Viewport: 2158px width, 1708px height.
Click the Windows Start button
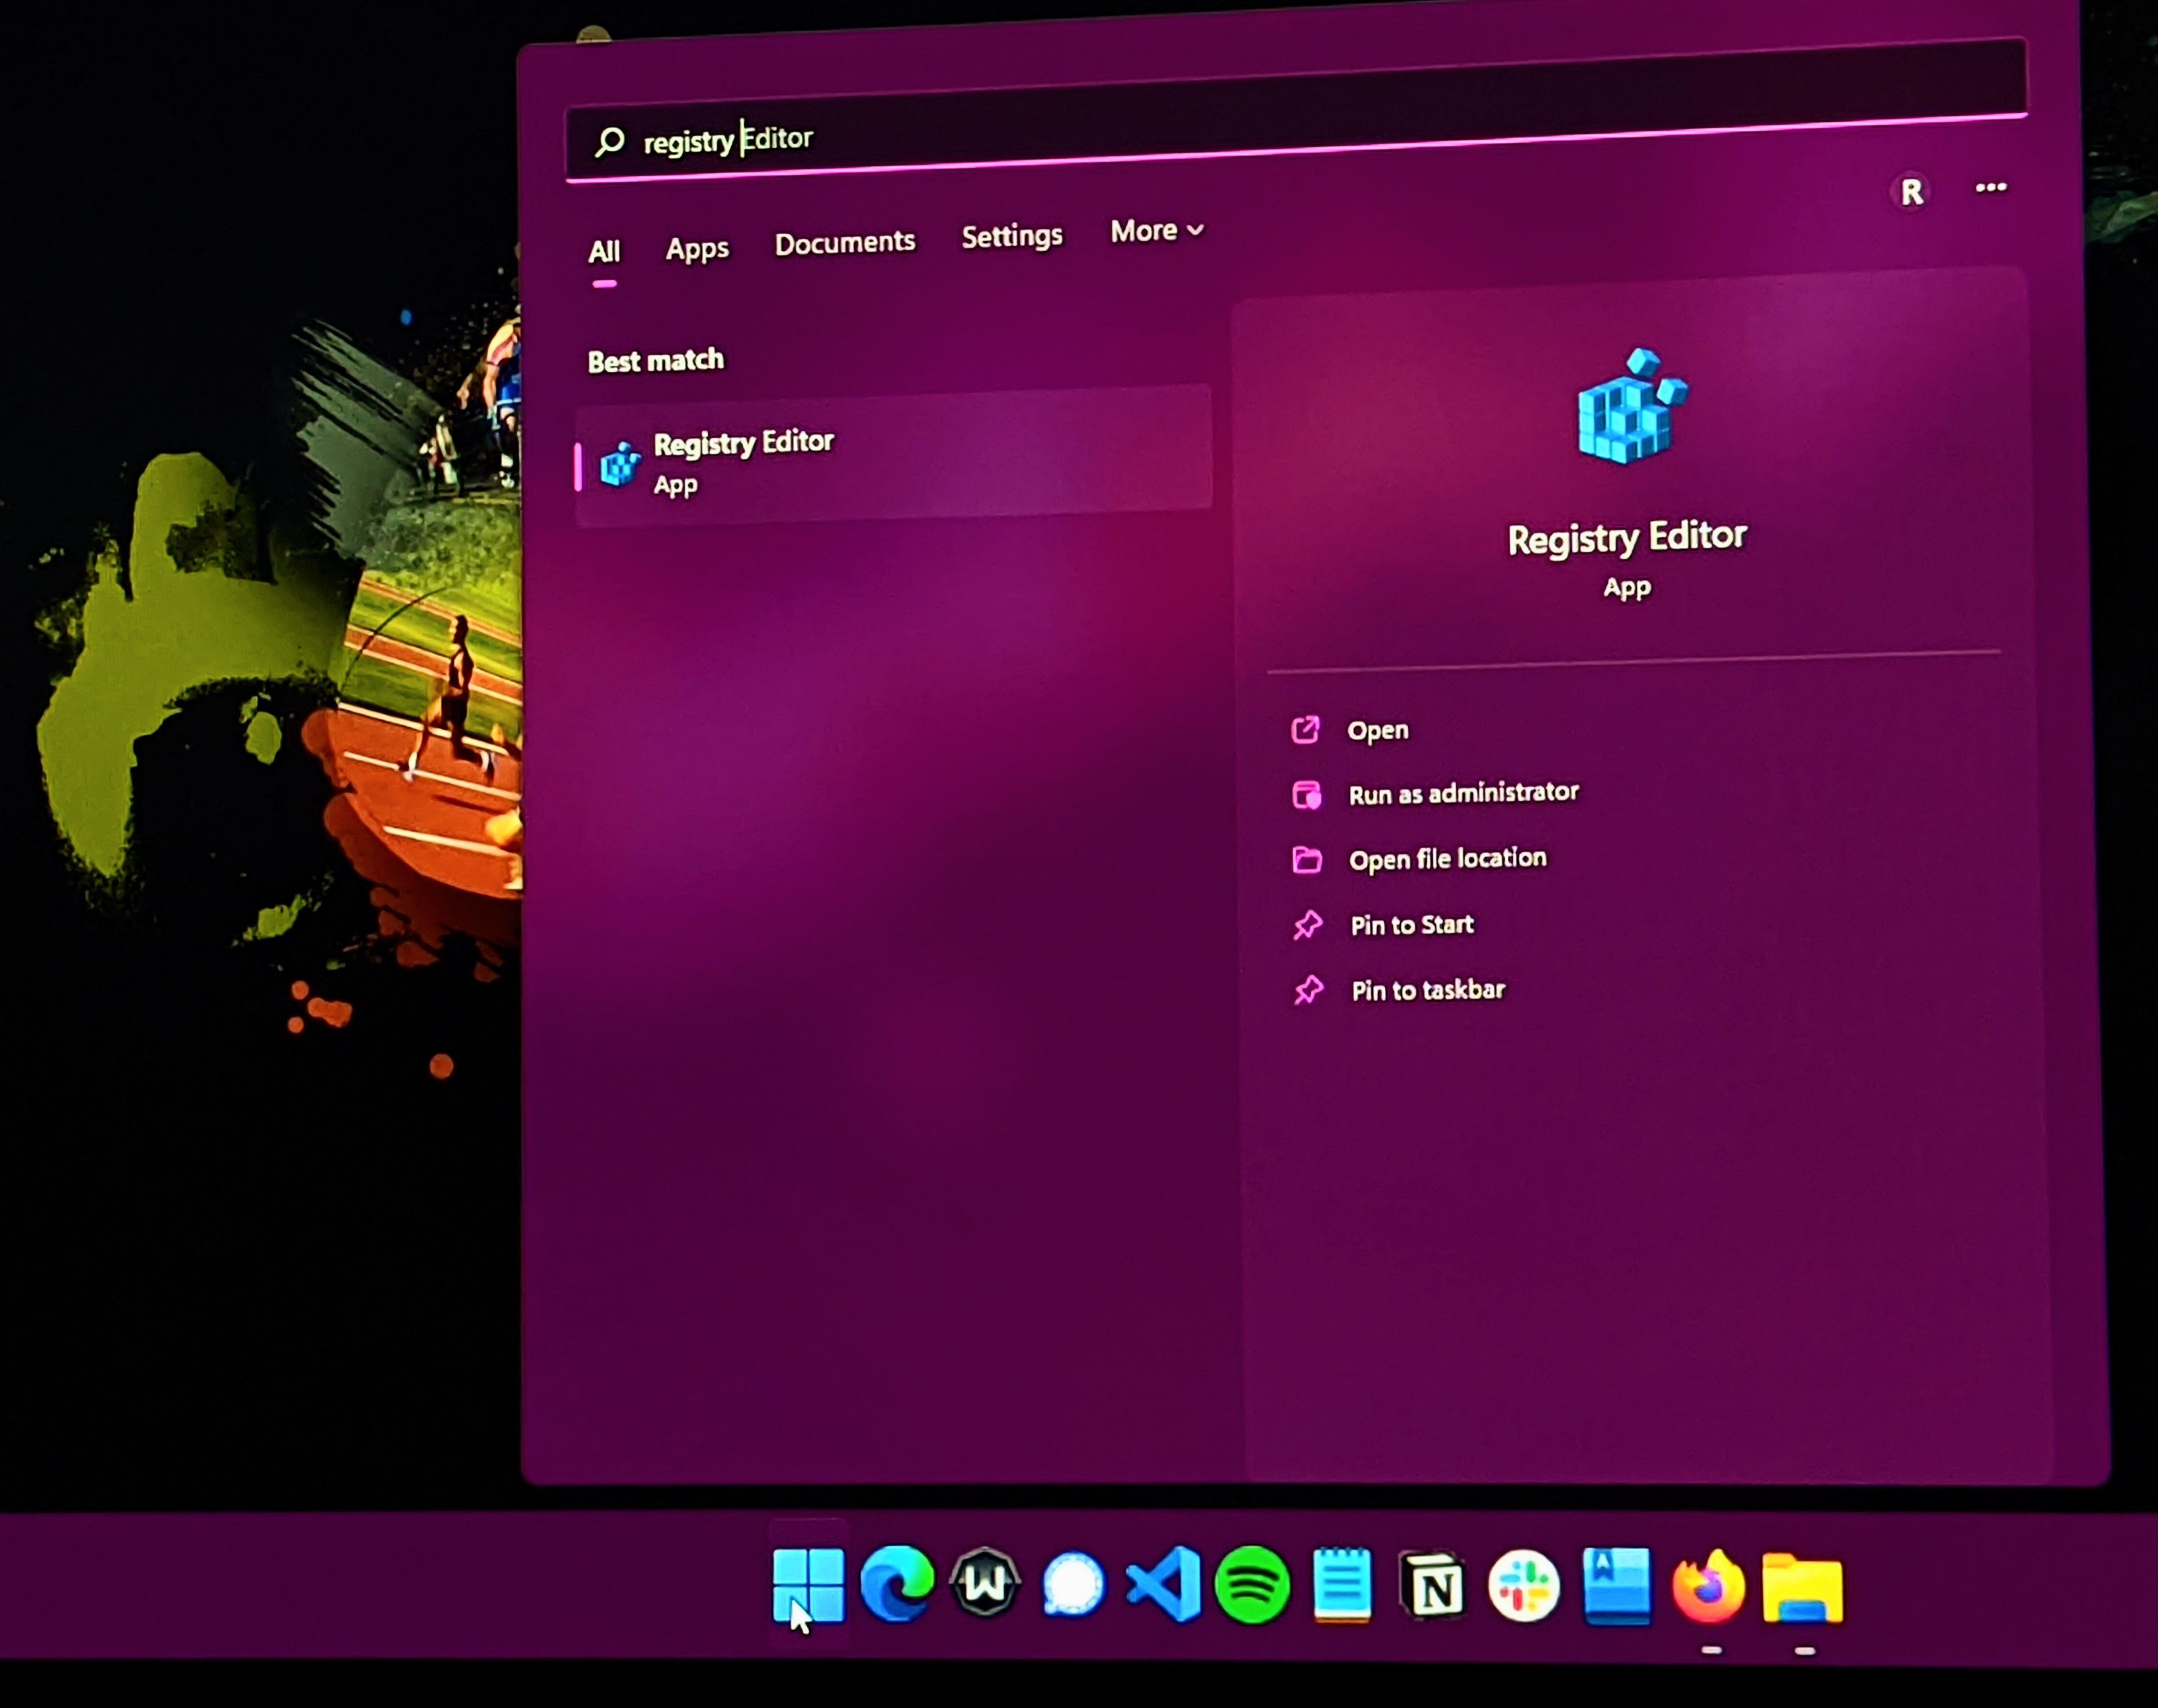coord(808,1586)
